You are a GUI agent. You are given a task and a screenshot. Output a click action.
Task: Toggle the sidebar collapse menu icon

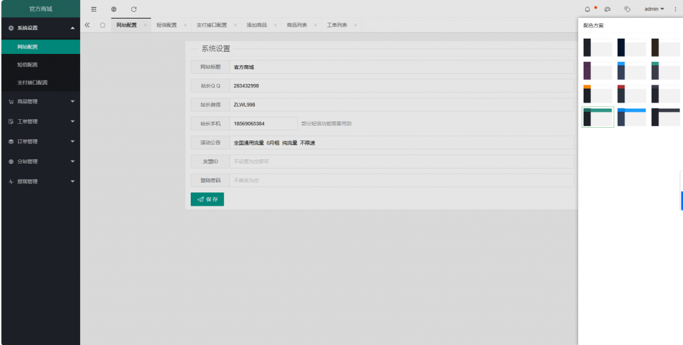pyautogui.click(x=93, y=9)
